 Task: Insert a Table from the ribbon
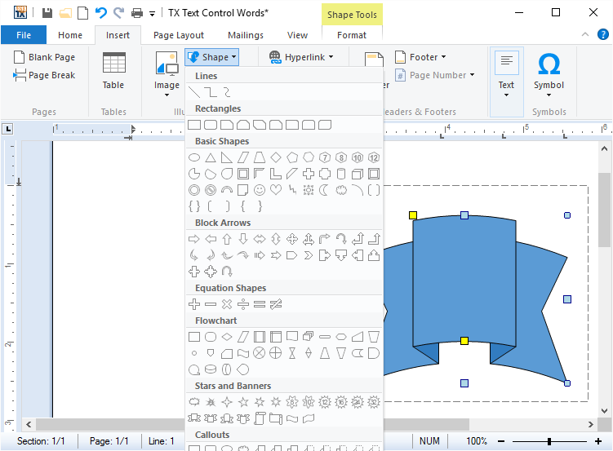(x=113, y=72)
